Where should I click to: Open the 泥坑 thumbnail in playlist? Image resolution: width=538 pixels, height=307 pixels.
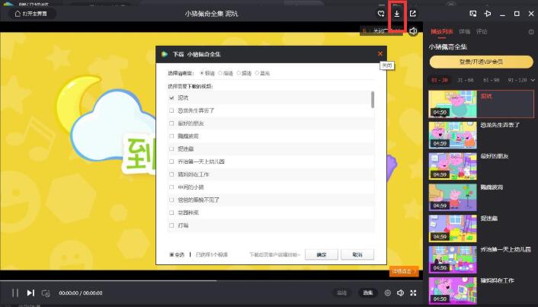point(453,104)
